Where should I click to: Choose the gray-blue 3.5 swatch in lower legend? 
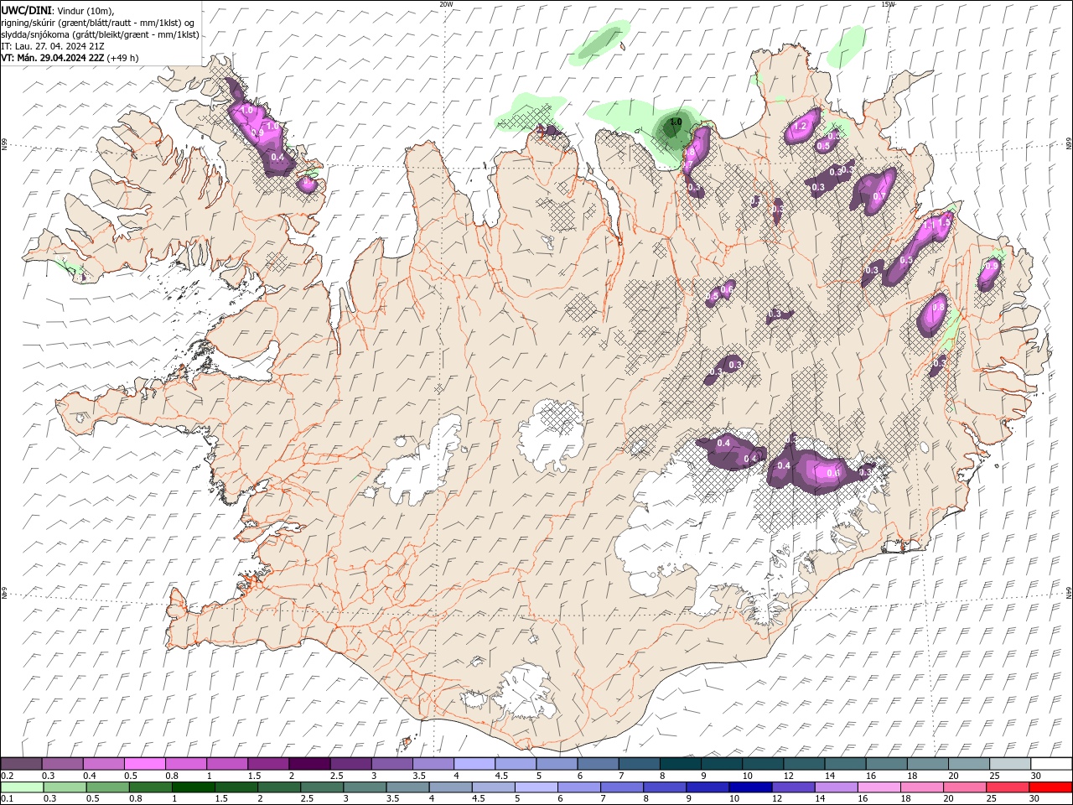coord(407,787)
